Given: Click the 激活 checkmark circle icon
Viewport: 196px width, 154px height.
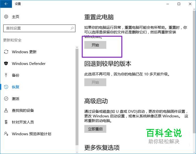Looking at the screenshot, I should point(6,99).
